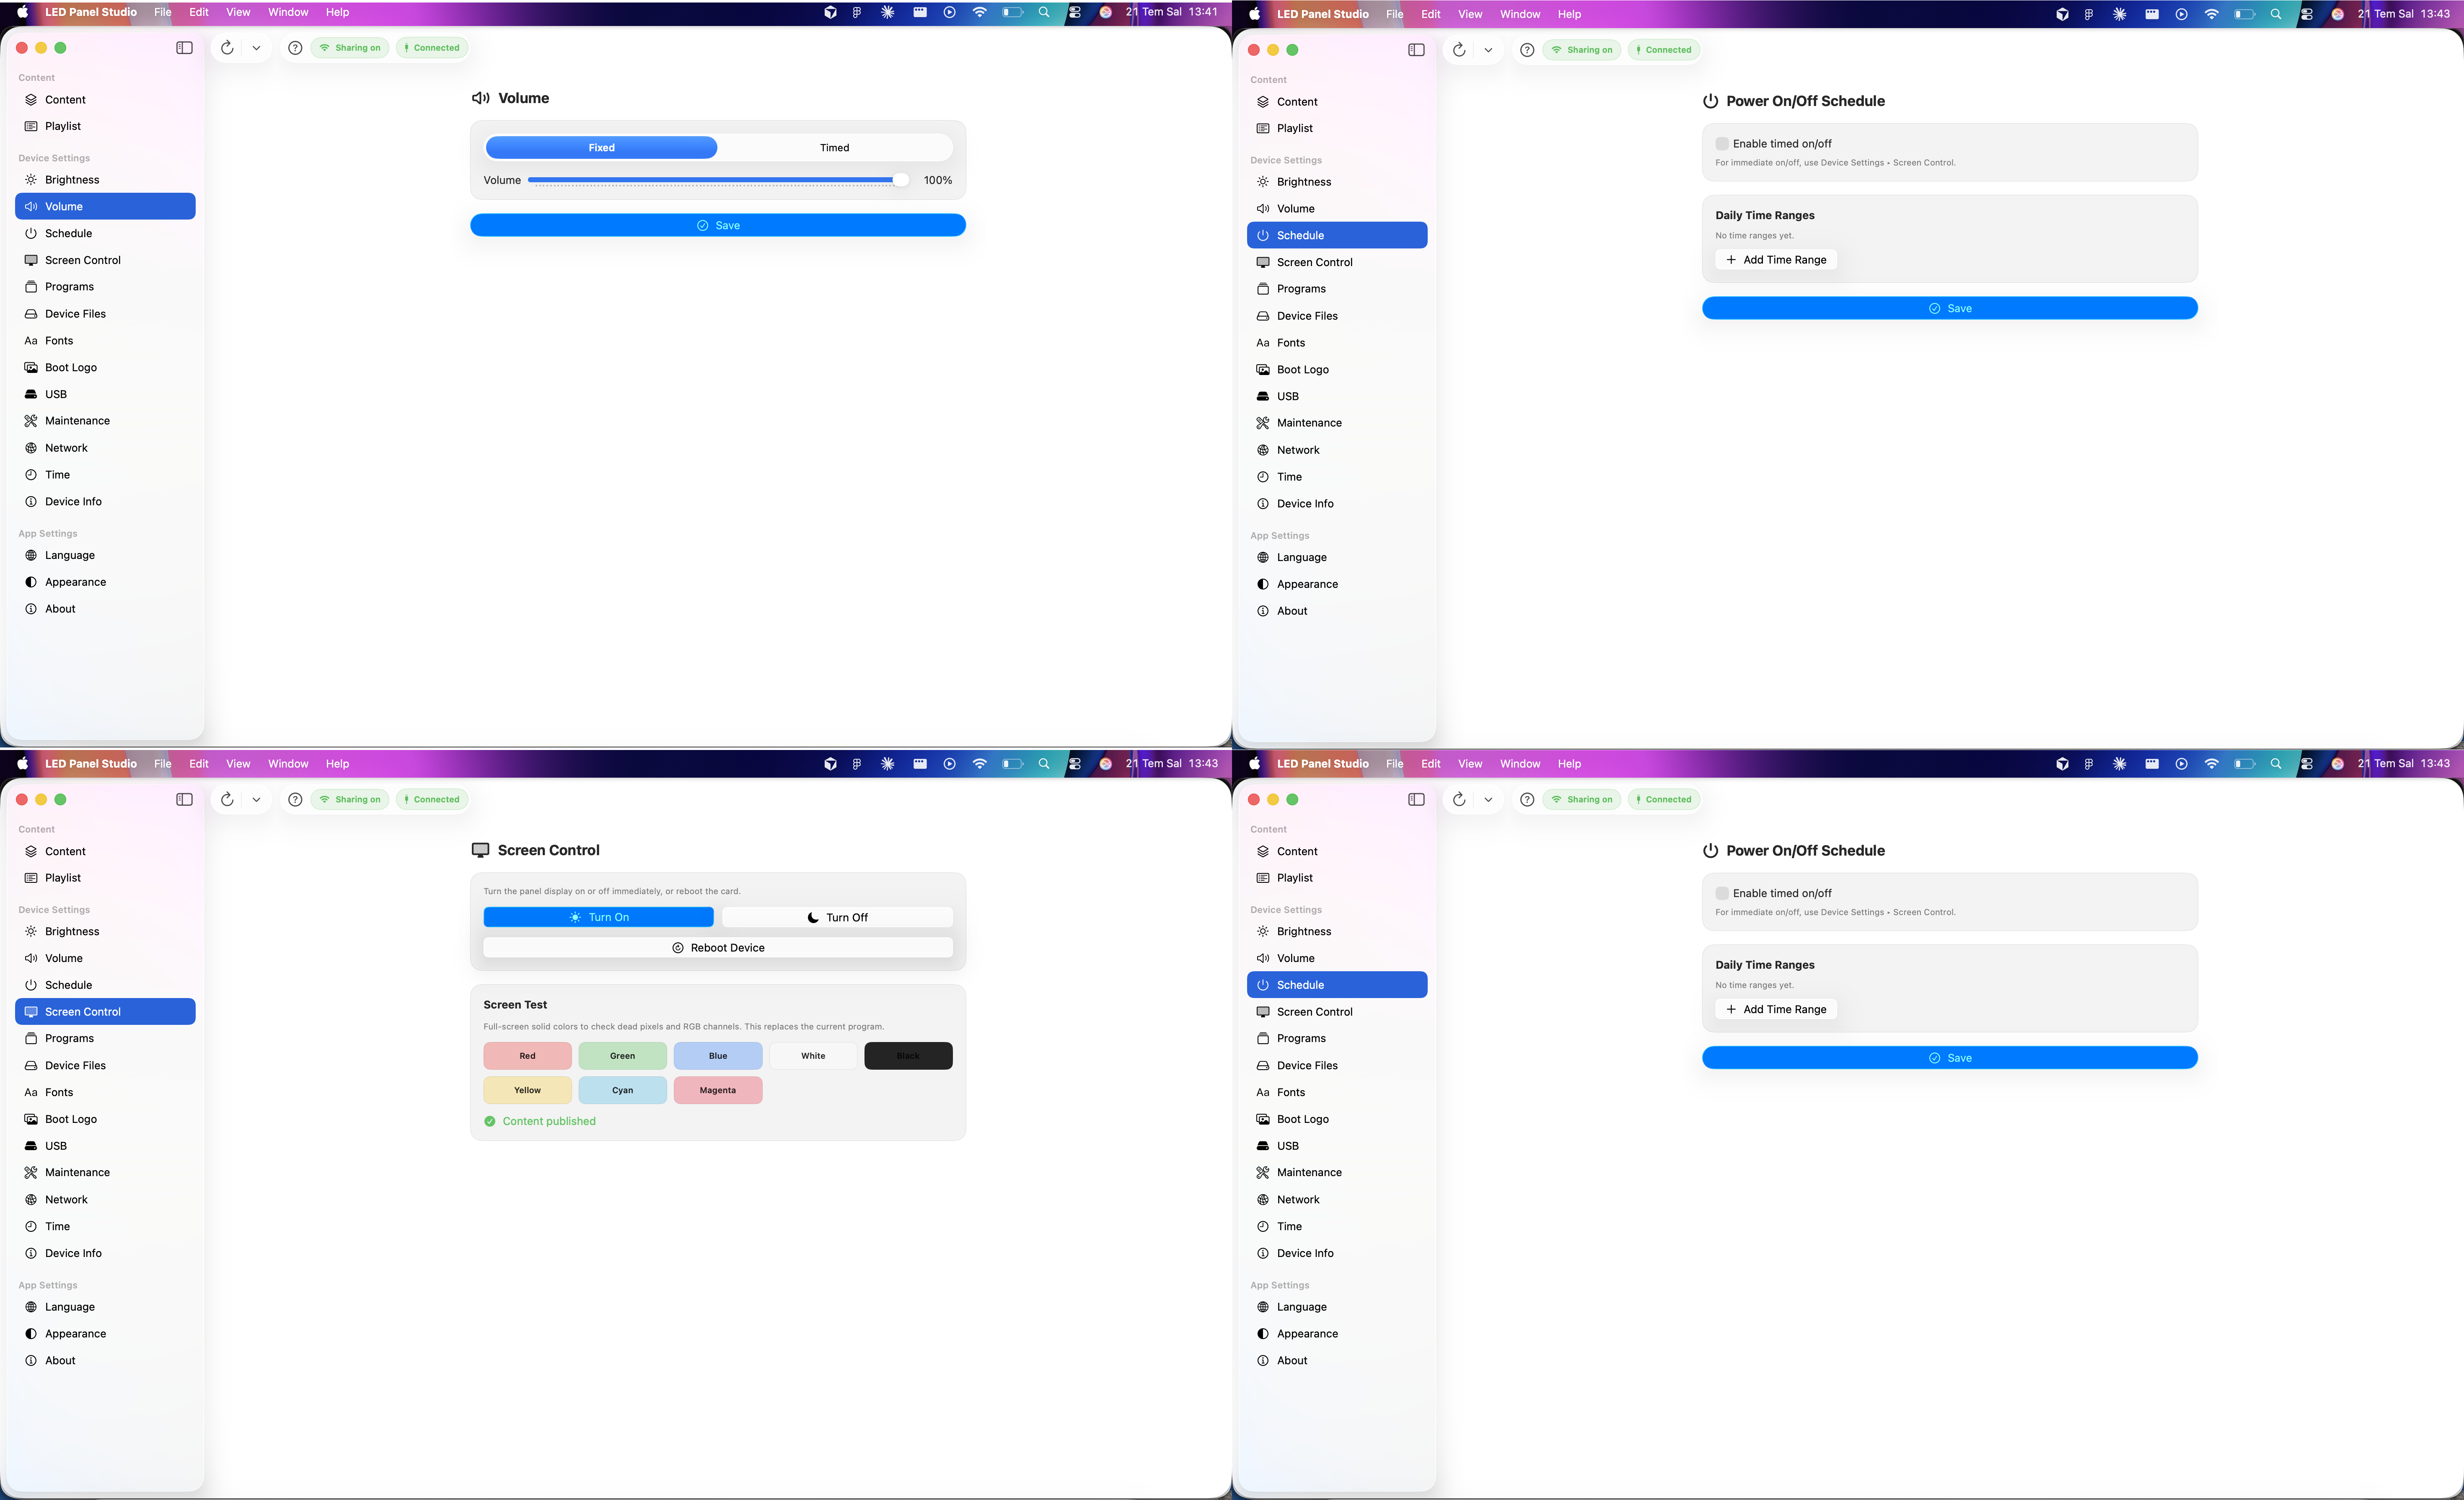Click the Sharing on badge in the Volume window
Viewport: 2464px width, 1500px height.
[350, 48]
